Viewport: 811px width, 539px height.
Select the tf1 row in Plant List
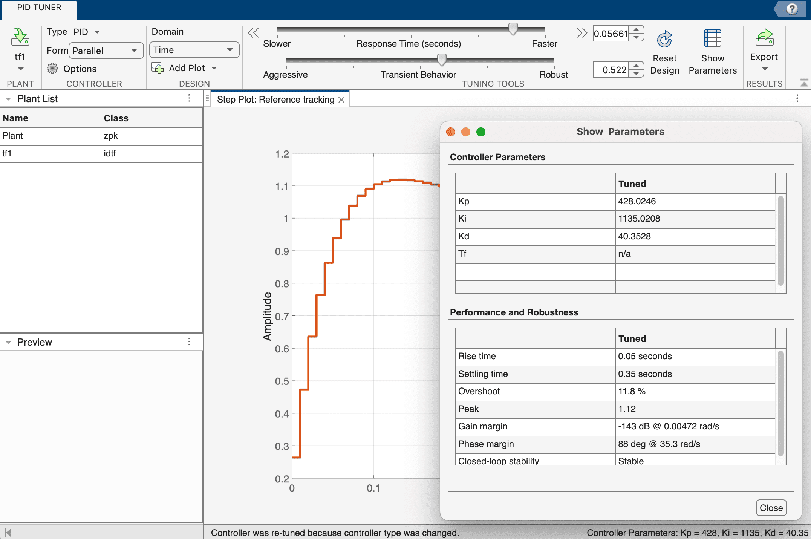click(50, 153)
